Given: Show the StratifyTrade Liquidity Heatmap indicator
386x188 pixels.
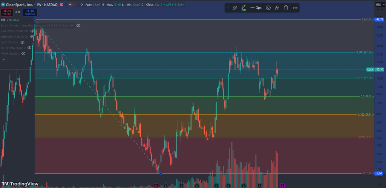Looking at the screenshot, I should pos(78,26).
